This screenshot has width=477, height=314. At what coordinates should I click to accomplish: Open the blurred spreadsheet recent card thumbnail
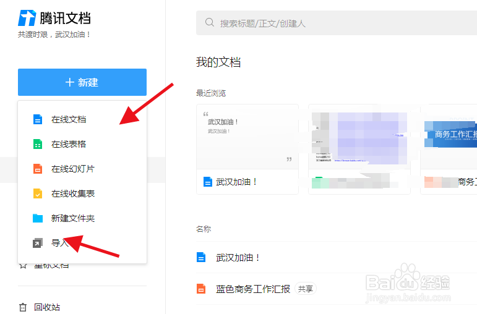359,137
